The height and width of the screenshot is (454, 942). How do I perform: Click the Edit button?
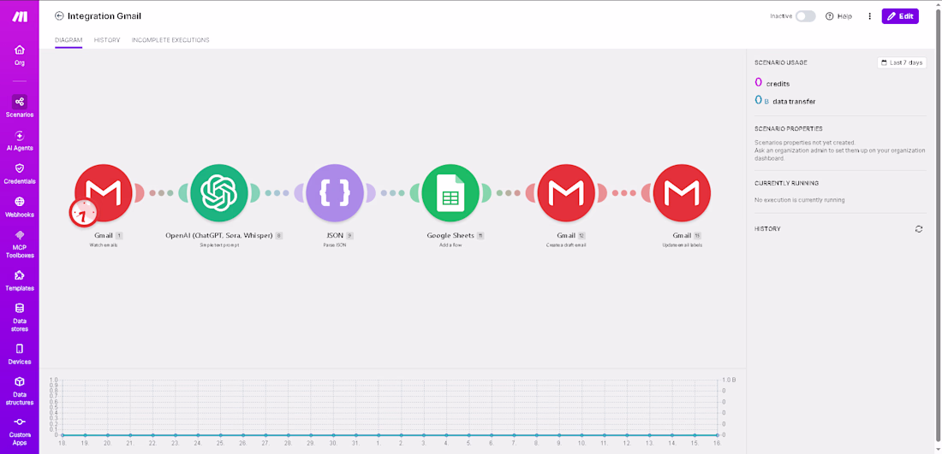900,16
